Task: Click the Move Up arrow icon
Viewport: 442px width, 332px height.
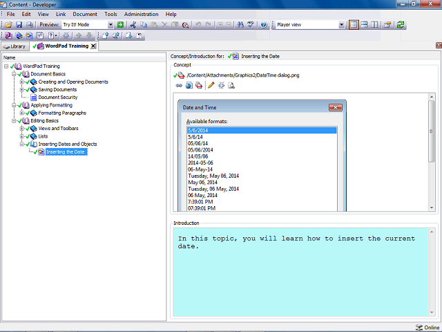Action: tap(79, 35)
